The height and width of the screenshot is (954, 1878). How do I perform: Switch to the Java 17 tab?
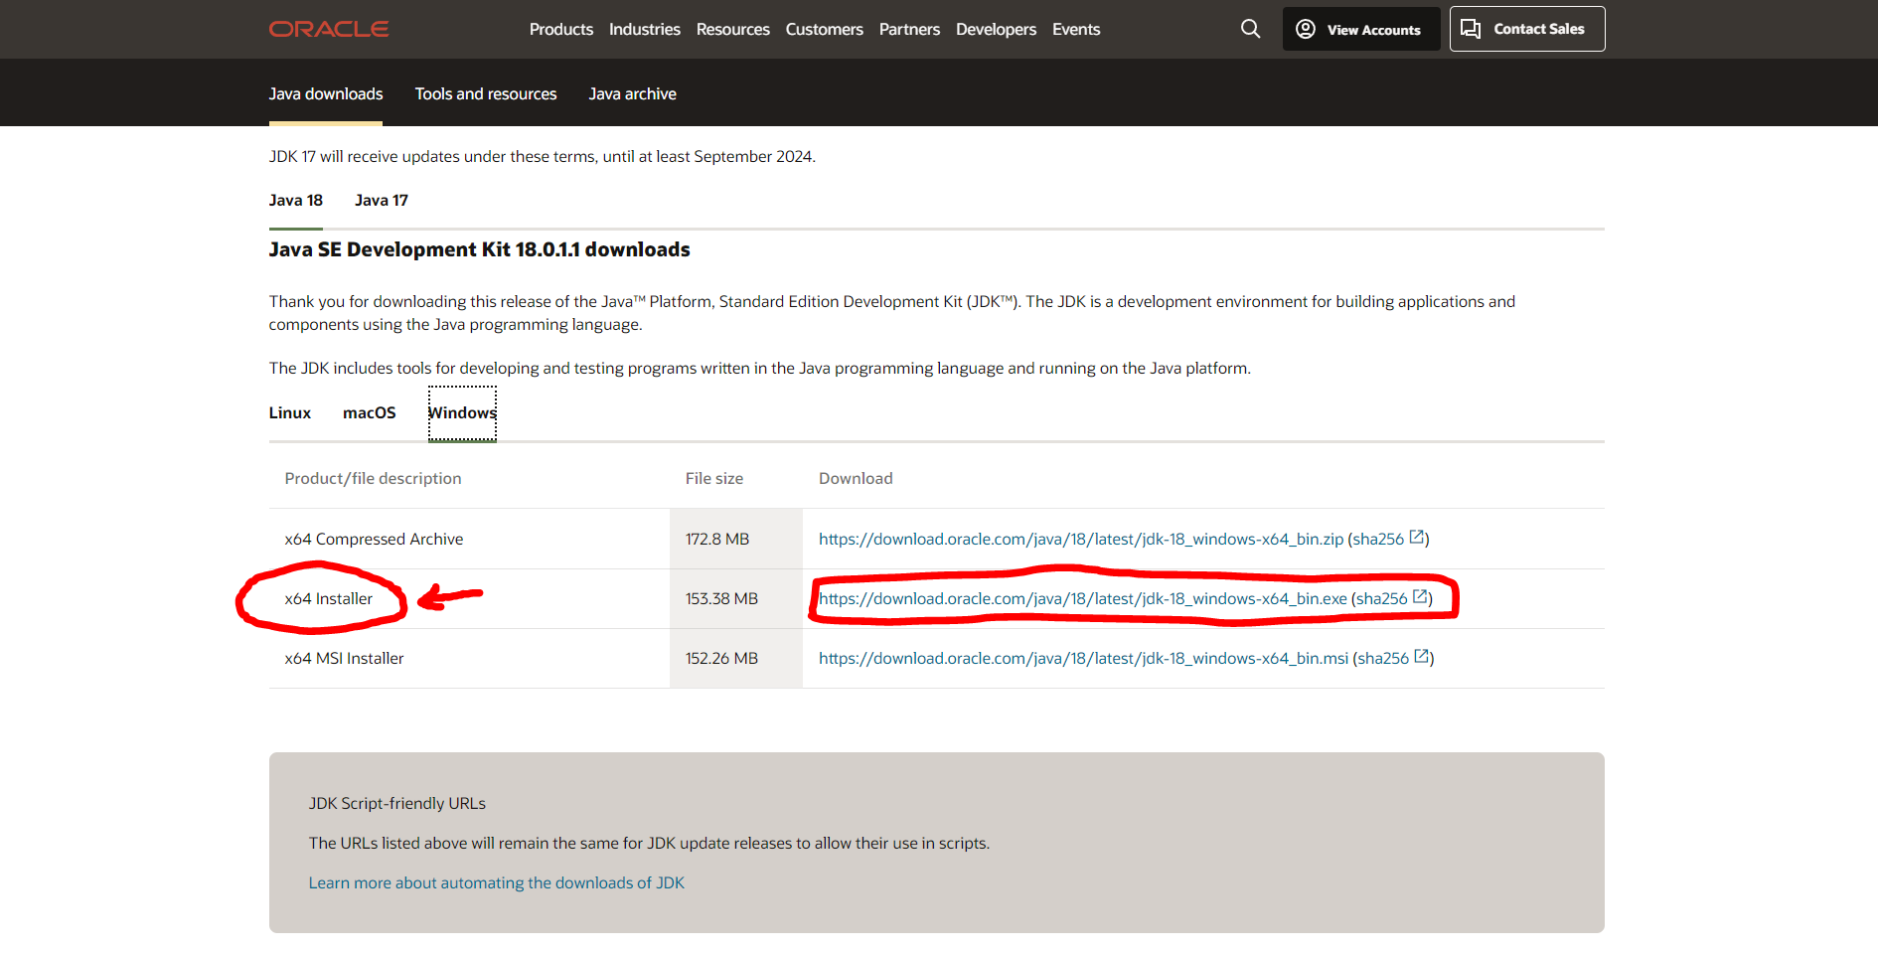tap(382, 200)
